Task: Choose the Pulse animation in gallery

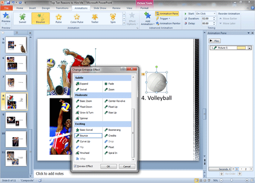Action: 58,18
